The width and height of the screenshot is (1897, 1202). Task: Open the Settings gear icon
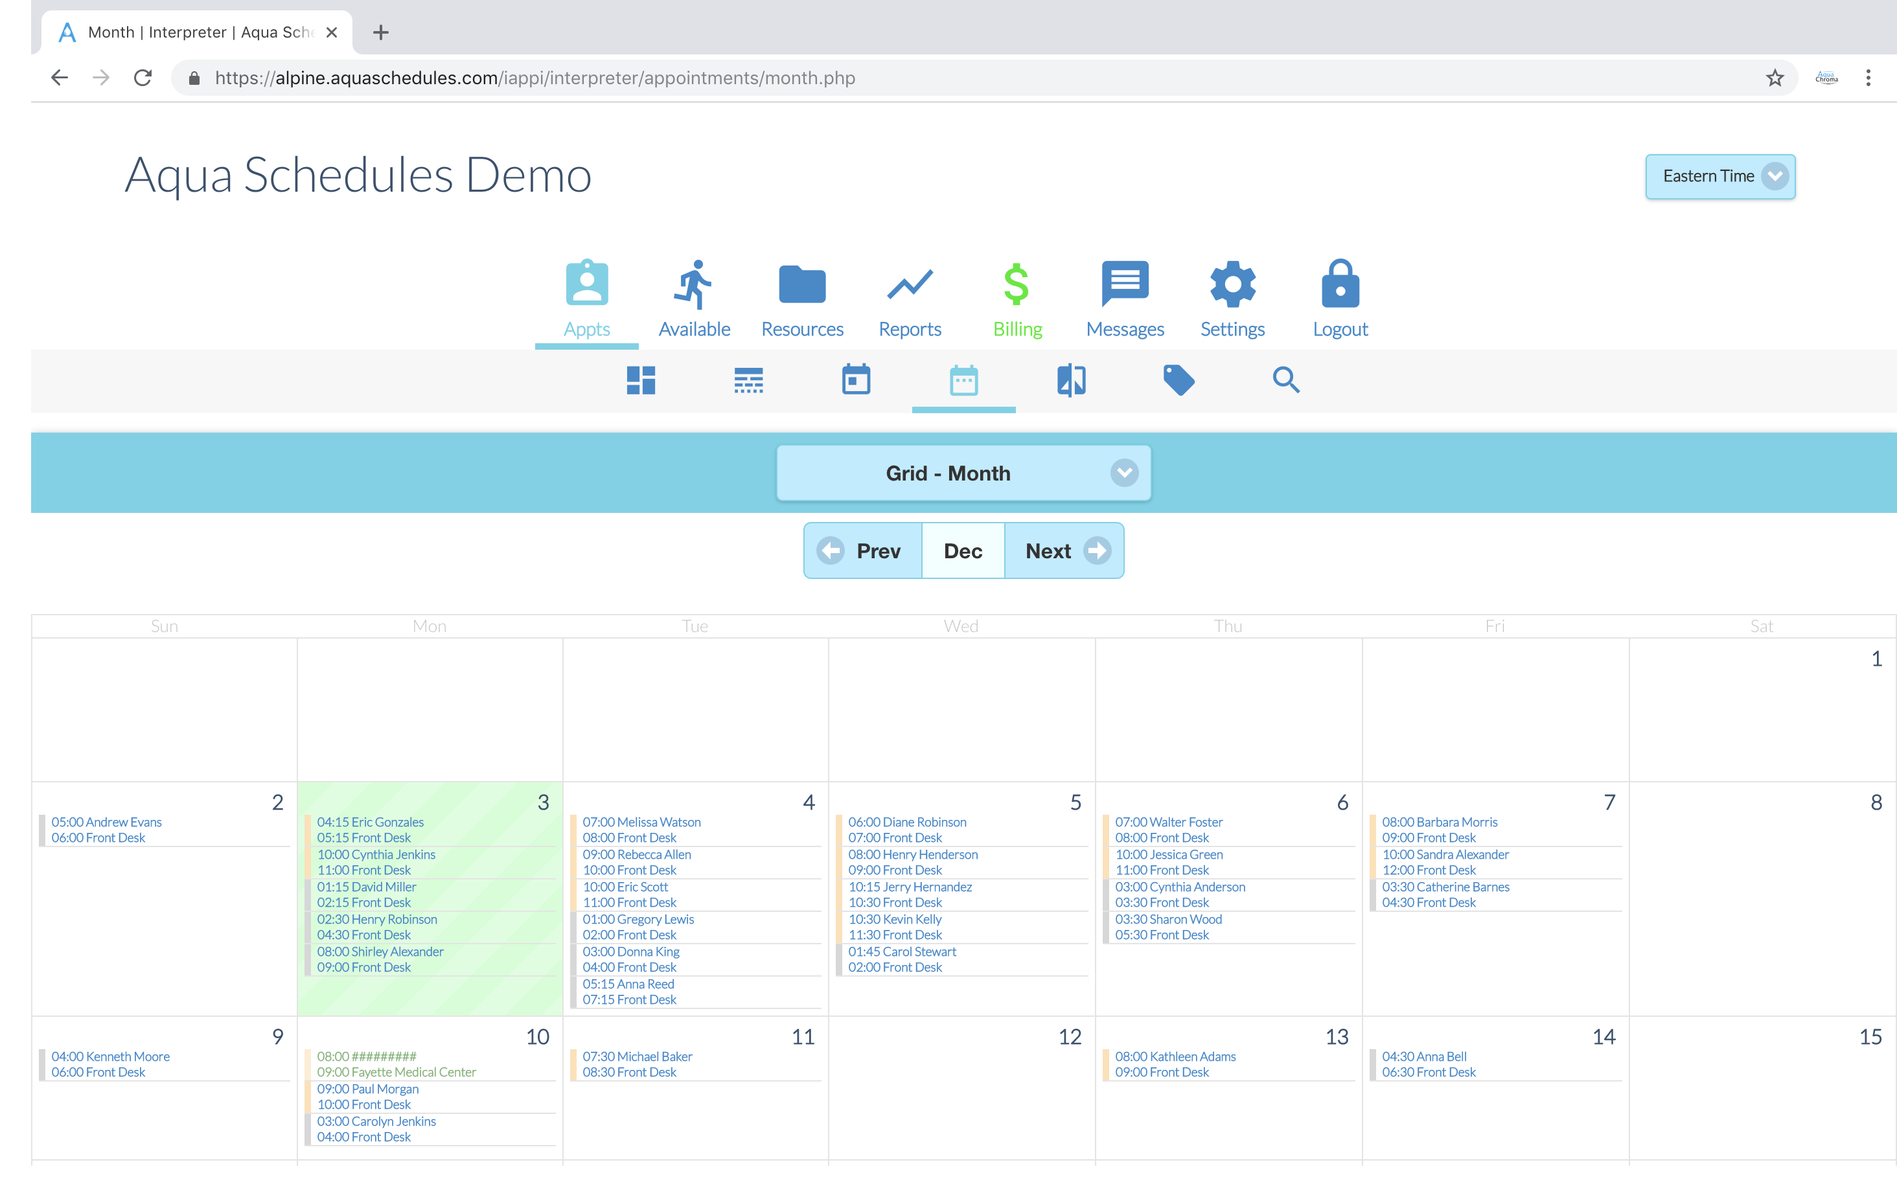coord(1233,284)
